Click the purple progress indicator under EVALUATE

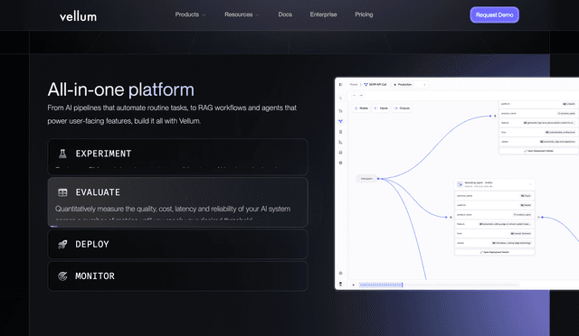pyautogui.click(x=54, y=226)
